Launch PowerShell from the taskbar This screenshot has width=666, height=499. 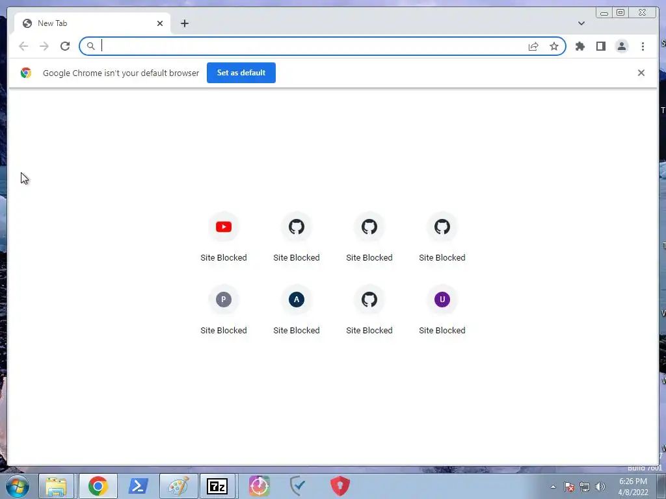[x=139, y=486]
